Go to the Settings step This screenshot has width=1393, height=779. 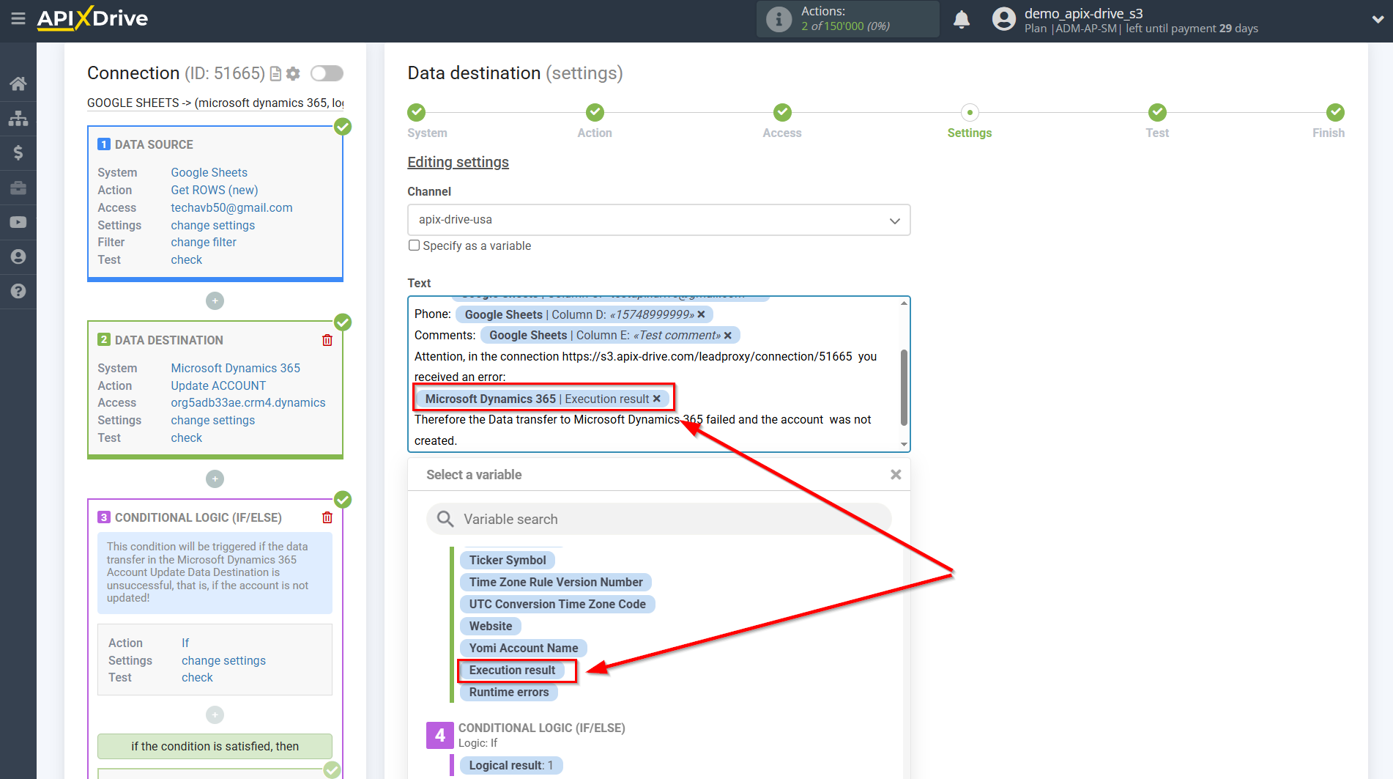(x=970, y=112)
